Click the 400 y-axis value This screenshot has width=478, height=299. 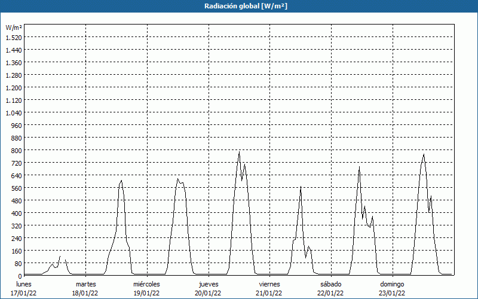click(17, 213)
